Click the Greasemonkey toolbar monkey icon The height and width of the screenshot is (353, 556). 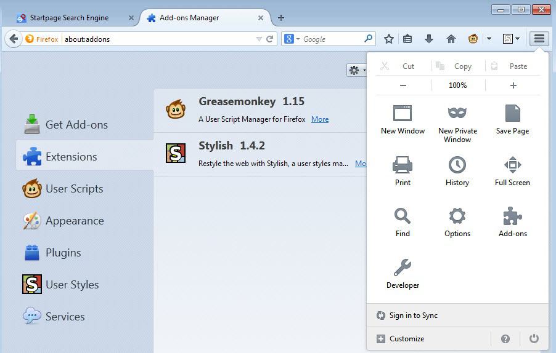pos(473,39)
